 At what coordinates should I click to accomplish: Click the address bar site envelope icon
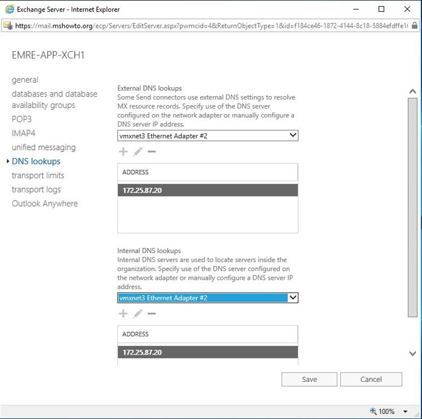(8, 26)
